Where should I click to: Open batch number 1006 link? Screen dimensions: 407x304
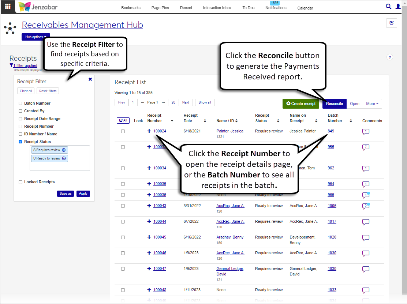[332, 206]
